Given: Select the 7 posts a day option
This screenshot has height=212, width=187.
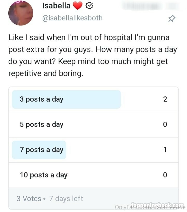Looking at the screenshot, I should (x=42, y=150).
